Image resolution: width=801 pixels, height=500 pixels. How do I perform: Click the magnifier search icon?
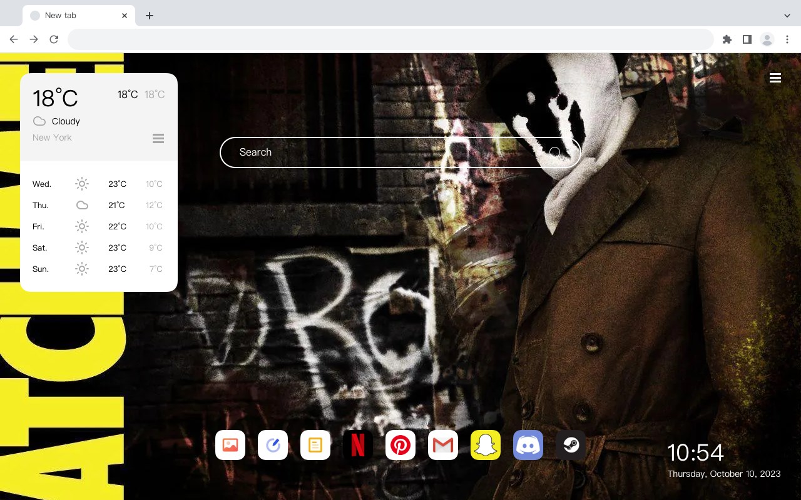555,152
